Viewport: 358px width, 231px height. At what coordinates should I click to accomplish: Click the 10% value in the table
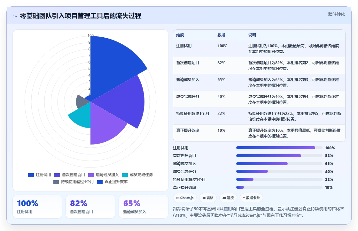221,130
